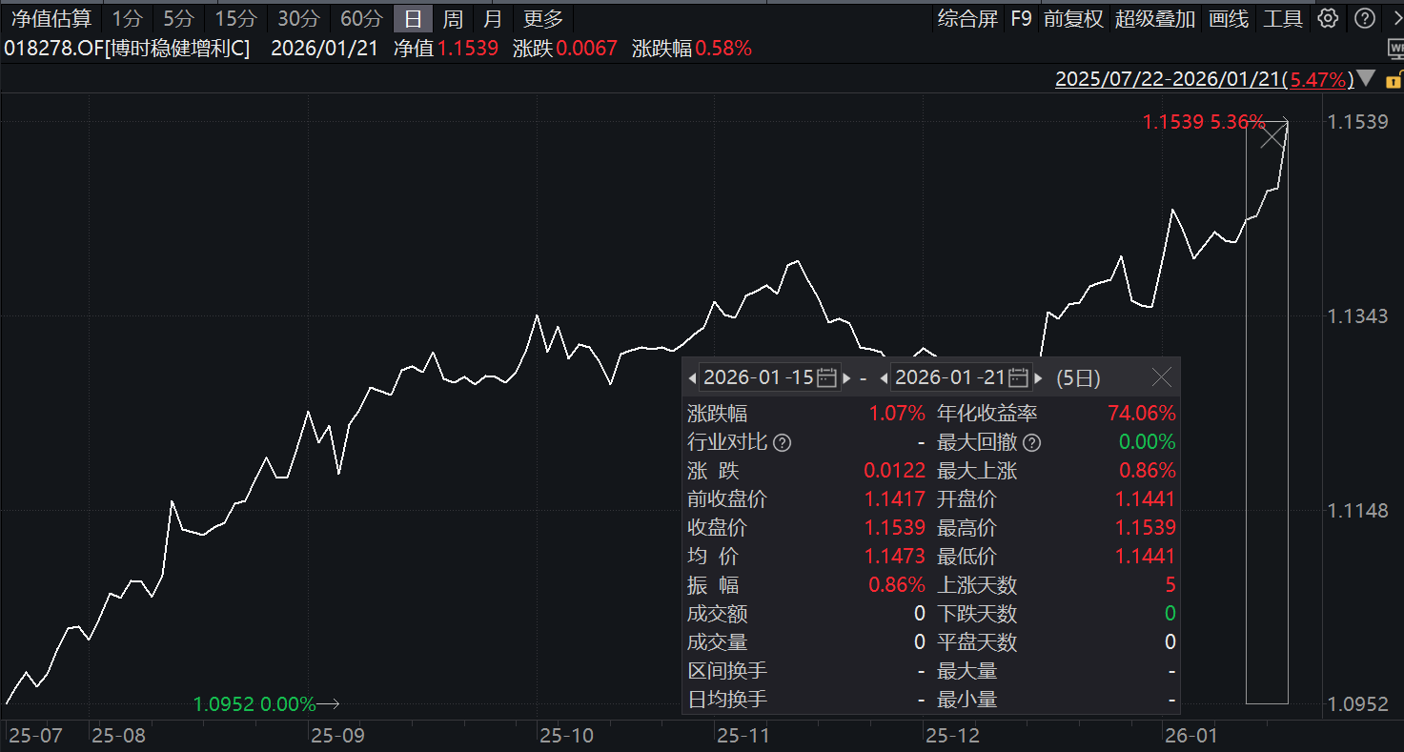Step the end date 2026-01-21 forward one day
The width and height of the screenshot is (1404, 752).
[x=1038, y=378]
